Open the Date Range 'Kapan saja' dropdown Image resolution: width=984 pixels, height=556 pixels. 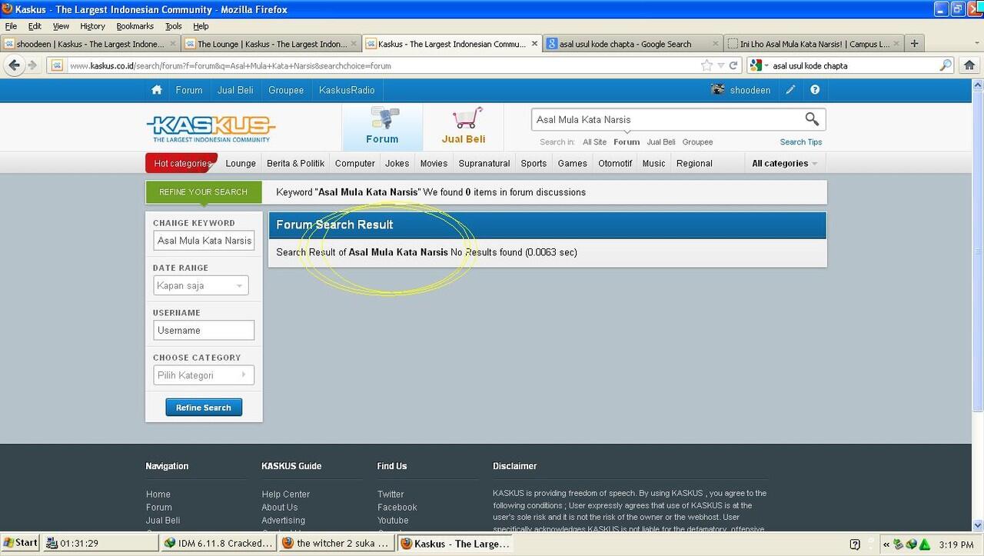point(201,285)
